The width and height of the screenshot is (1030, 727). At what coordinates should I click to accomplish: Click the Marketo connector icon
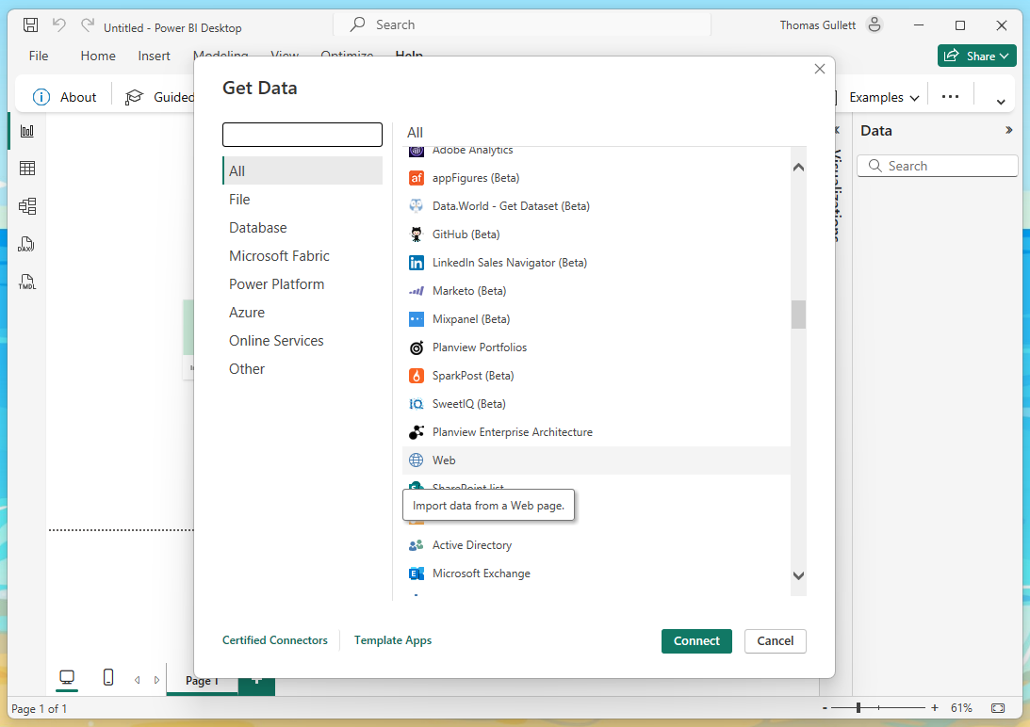point(417,291)
